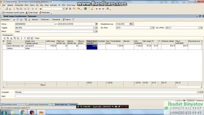
Task: Click the highlighted 125,00 amount cell
Action: pyautogui.click(x=92, y=47)
